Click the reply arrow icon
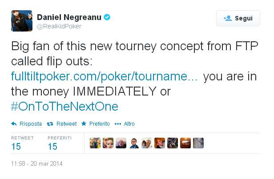Image resolution: width=274 pixels, height=179 pixels. click(x=14, y=124)
